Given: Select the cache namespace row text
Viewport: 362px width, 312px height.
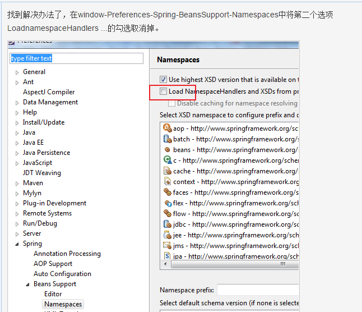Looking at the screenshot, I should coord(236,171).
